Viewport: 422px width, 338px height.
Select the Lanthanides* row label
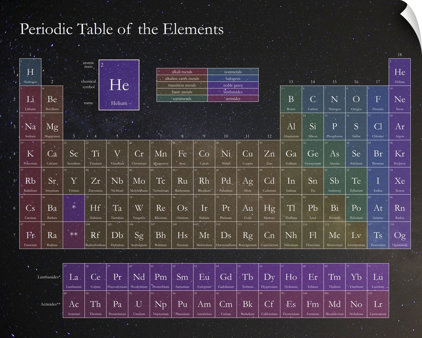click(x=48, y=277)
